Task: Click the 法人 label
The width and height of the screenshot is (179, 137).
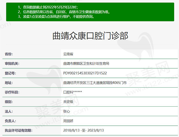Action: click(x=9, y=111)
